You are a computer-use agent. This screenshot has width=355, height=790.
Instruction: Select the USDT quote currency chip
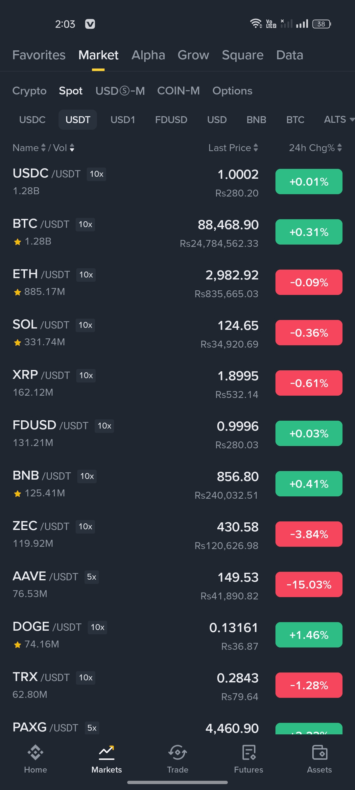[78, 119]
